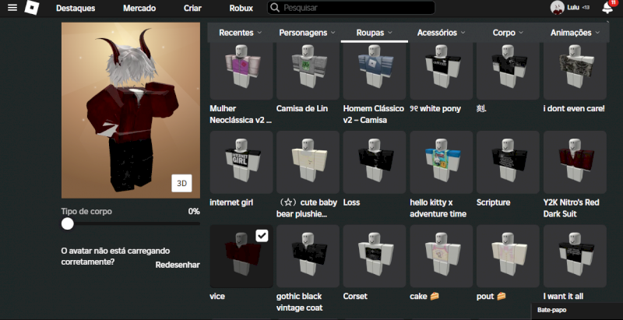Screen dimensions: 623x320
Task: Expand the Personagens dropdown
Action: (308, 33)
